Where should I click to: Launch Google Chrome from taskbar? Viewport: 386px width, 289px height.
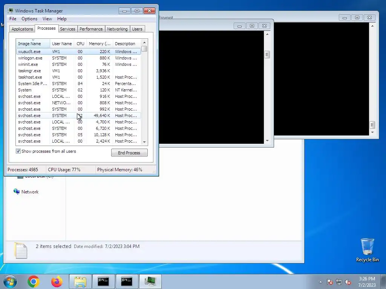point(34,281)
